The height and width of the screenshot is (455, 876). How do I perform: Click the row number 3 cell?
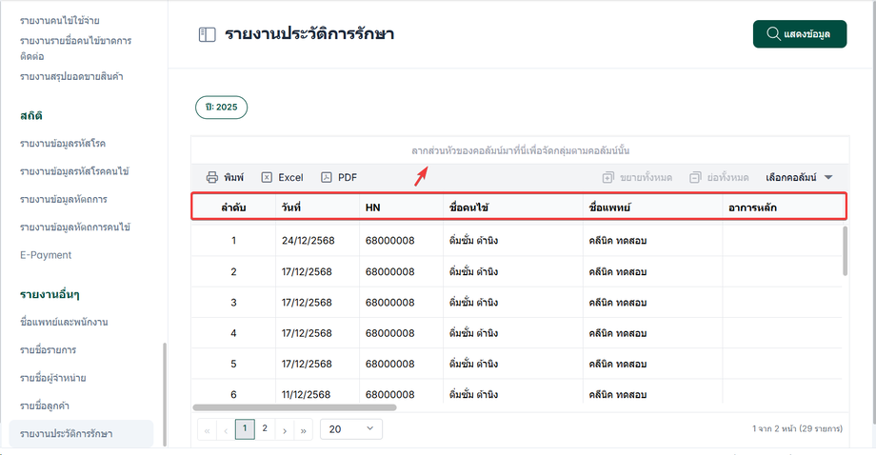pyautogui.click(x=233, y=303)
